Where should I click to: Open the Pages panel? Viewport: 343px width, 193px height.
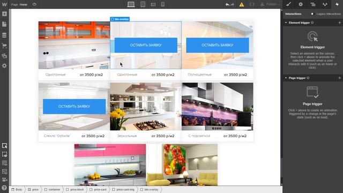pos(4,24)
